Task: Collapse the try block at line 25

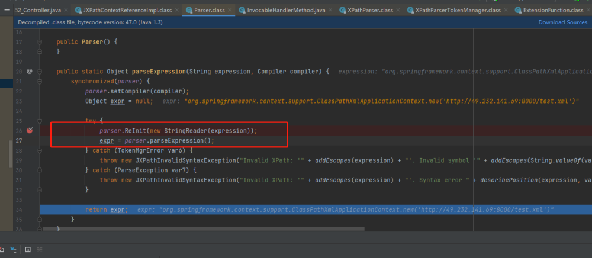Action: click(40, 121)
